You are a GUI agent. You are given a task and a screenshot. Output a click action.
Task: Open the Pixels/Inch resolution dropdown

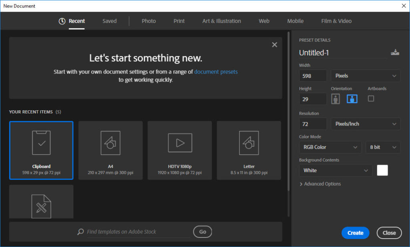coord(365,124)
